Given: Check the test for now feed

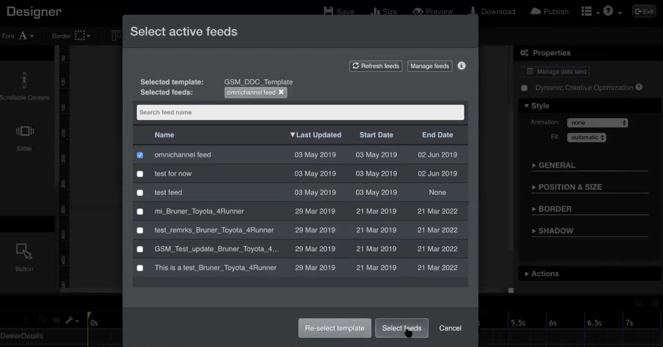Looking at the screenshot, I should point(140,174).
